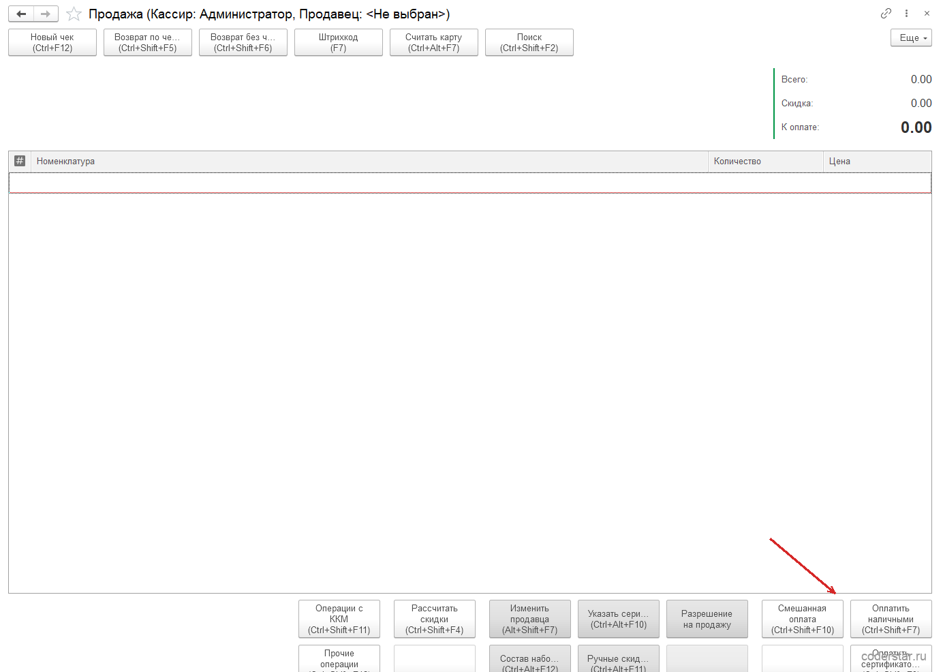943x672 pixels.
Task: Click the Количество column header
Action: pyautogui.click(x=766, y=161)
